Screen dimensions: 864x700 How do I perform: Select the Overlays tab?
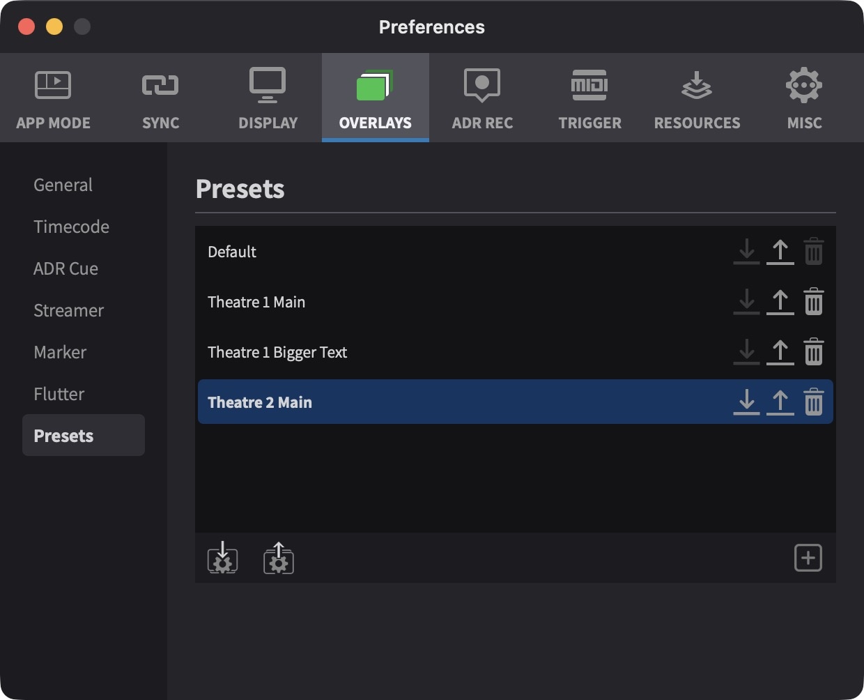tap(376, 98)
